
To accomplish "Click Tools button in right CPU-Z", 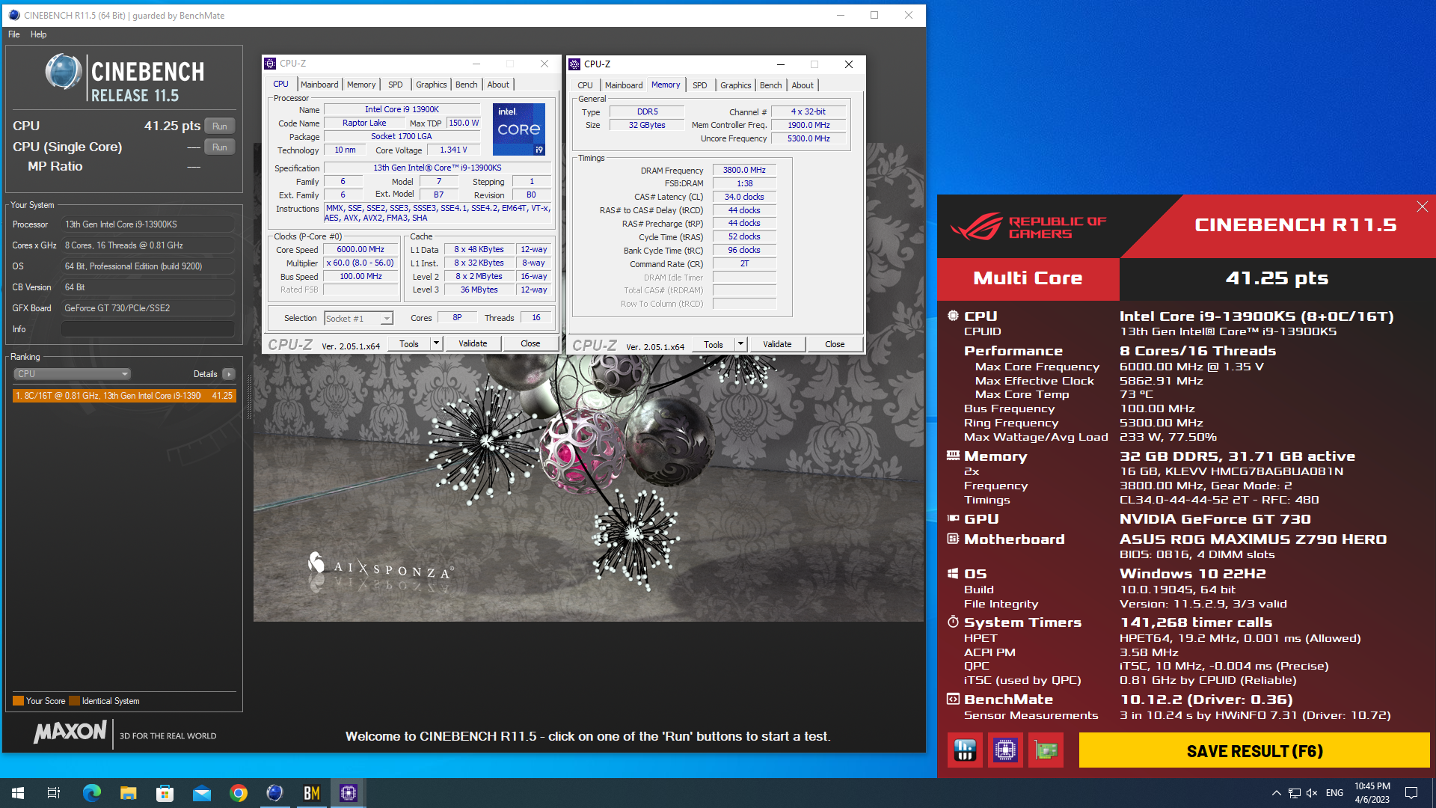I will pyautogui.click(x=714, y=344).
